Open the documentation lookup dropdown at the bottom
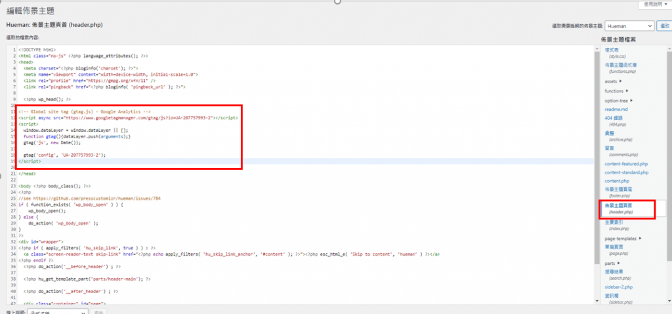The width and height of the screenshot is (672, 314). [x=58, y=311]
